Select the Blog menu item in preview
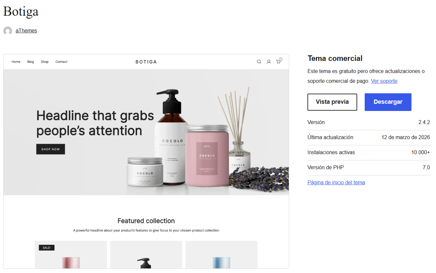436x273 pixels. click(31, 62)
